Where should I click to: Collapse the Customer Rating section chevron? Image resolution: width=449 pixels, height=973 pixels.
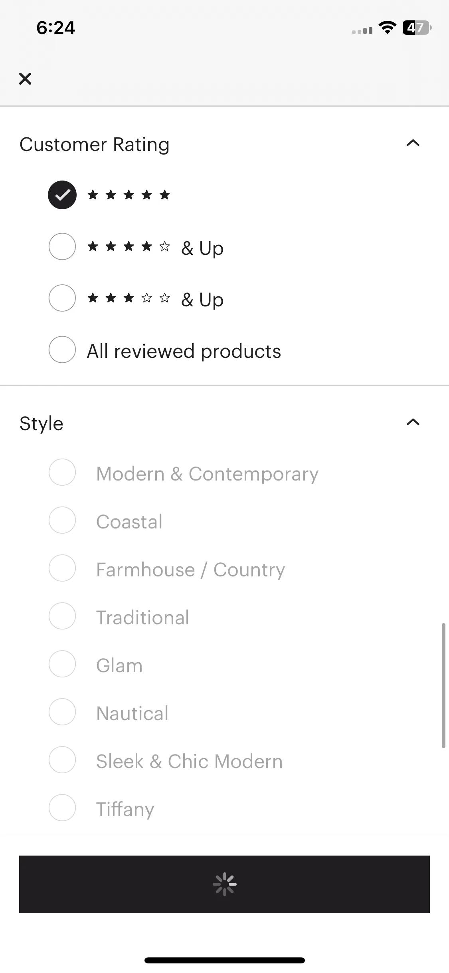click(413, 143)
